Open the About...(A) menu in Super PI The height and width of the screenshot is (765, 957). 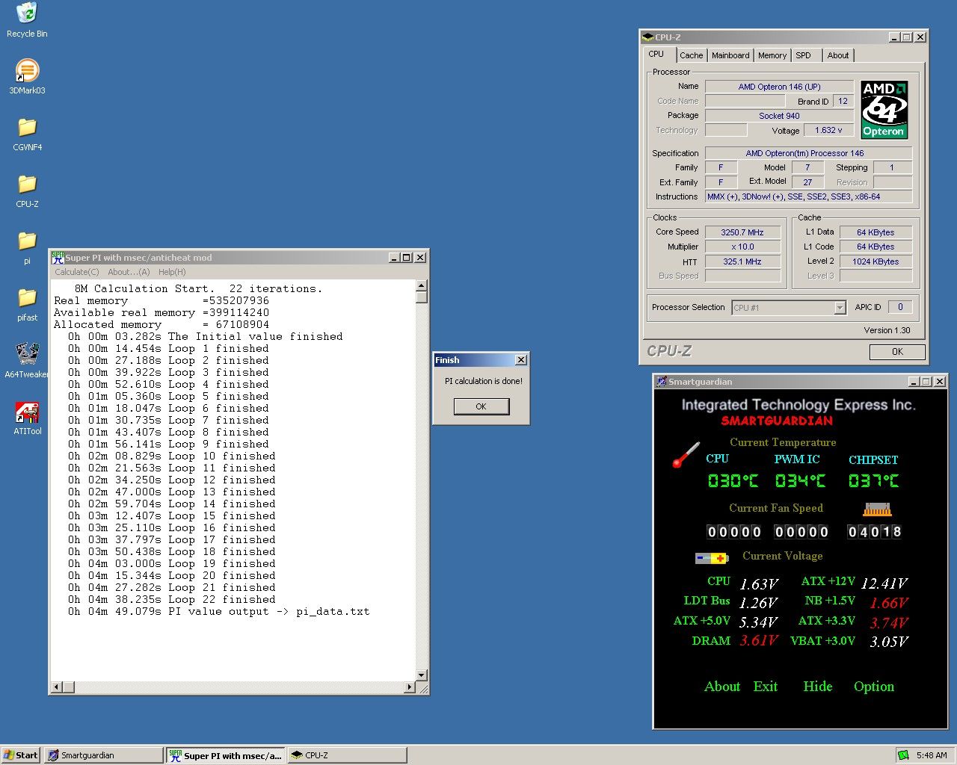click(x=129, y=272)
